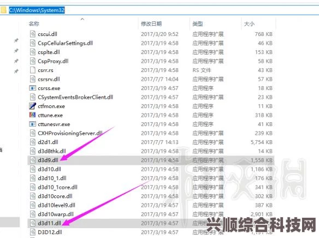Click the 318 KB size of cttune.exe
Image resolution: width=319 pixels, height=238 pixels.
(x=264, y=115)
